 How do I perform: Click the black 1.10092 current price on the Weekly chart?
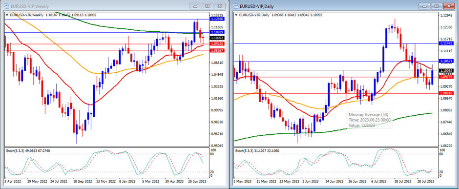pos(217,38)
